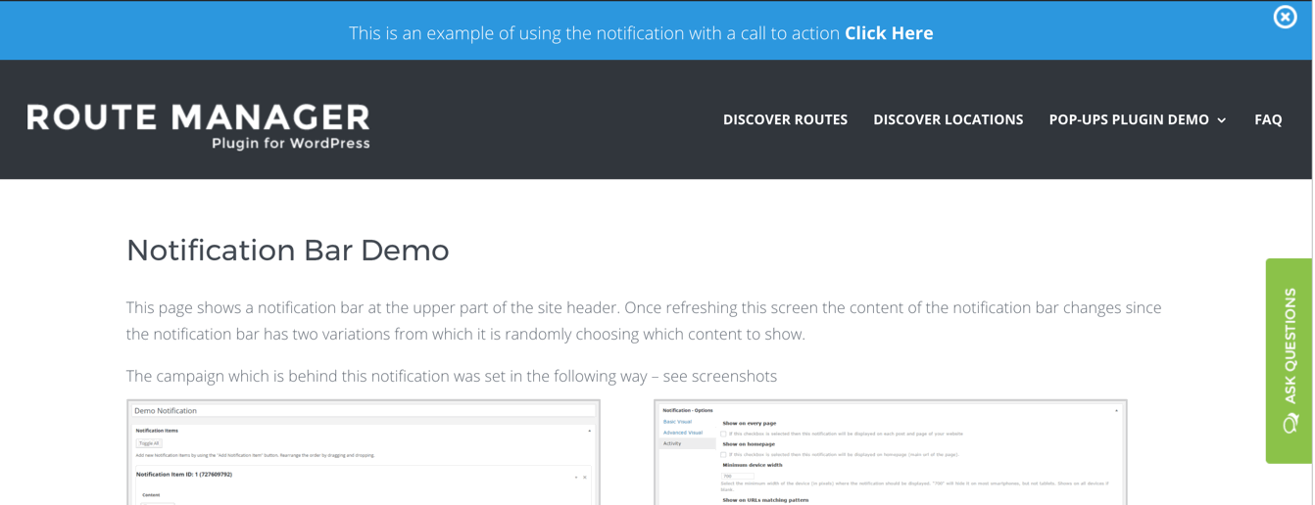Go to Discover Locations in the navigation
This screenshot has height=505, width=1315.
pyautogui.click(x=948, y=119)
